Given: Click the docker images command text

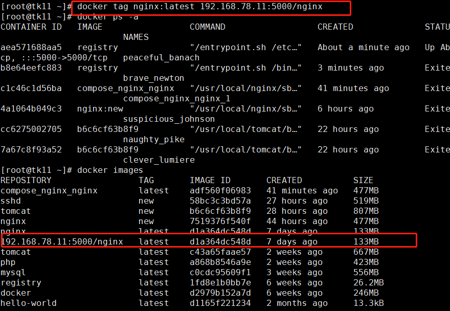Looking at the screenshot, I should tap(110, 170).
